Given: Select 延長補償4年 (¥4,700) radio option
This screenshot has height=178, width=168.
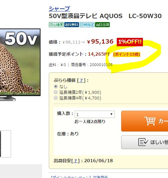Looking at the screenshot, I should (x=56, y=98).
